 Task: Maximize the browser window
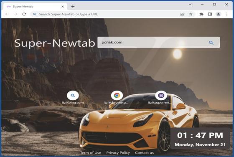coord(214,4)
